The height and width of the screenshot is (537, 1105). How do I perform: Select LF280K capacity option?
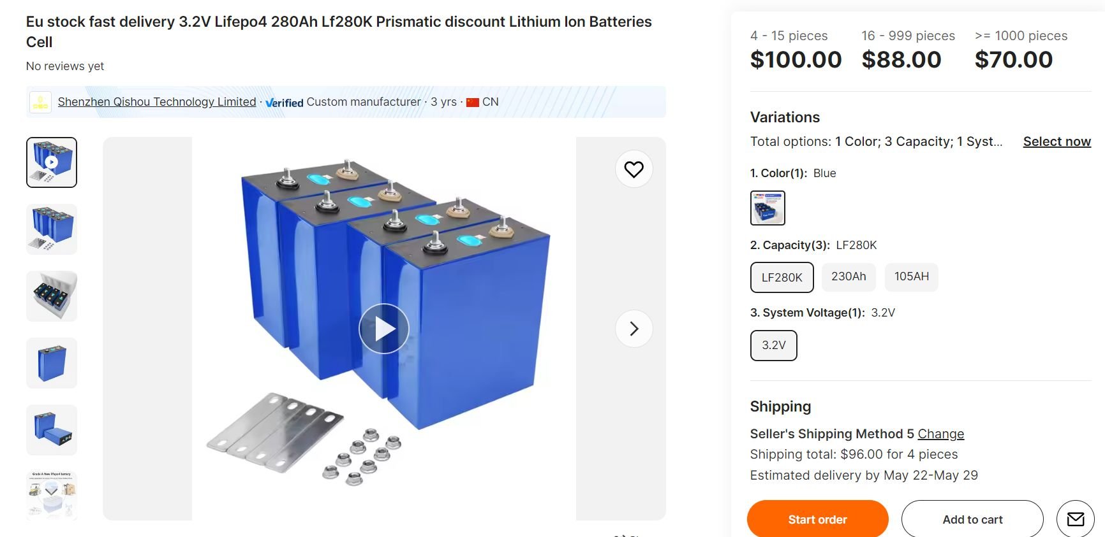pyautogui.click(x=782, y=277)
